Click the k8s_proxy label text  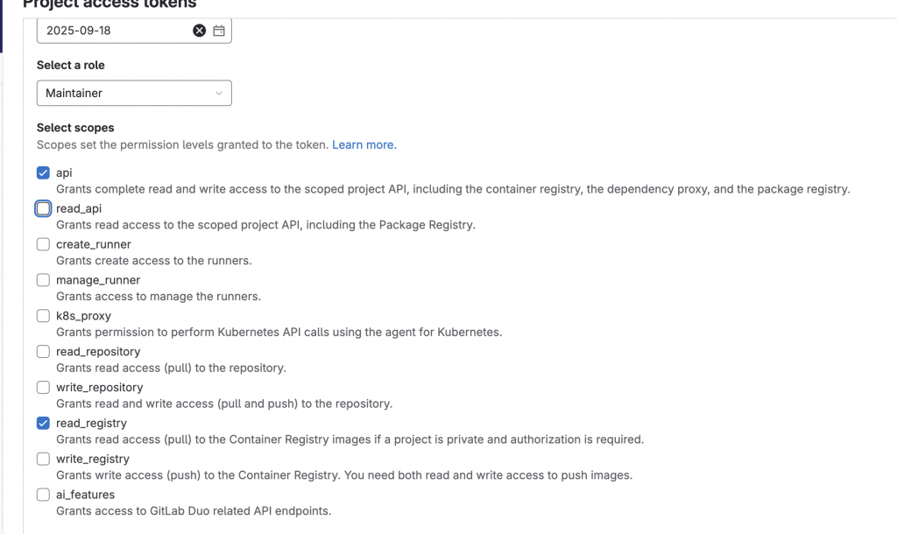pyautogui.click(x=83, y=316)
